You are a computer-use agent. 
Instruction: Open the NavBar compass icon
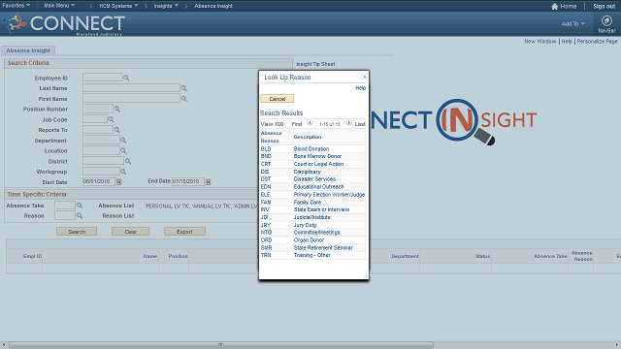(606, 20)
